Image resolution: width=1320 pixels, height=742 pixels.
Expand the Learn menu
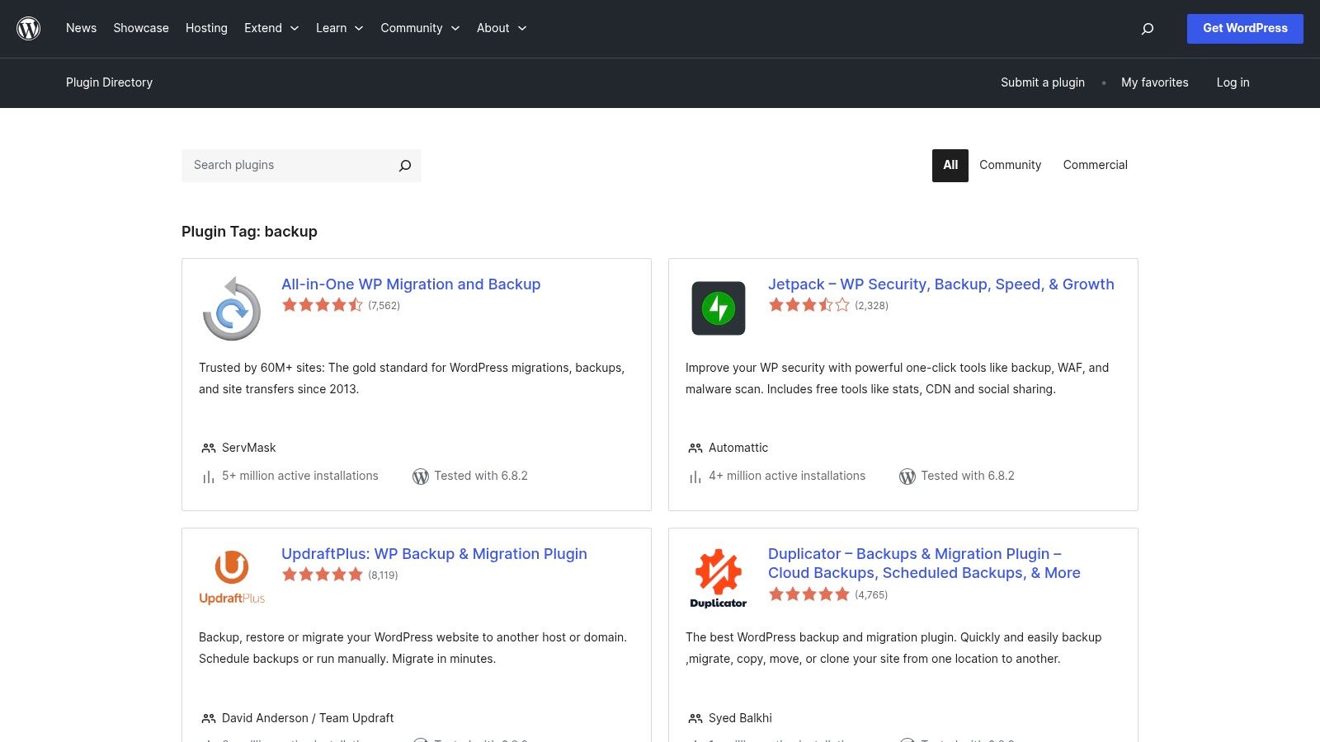340,28
